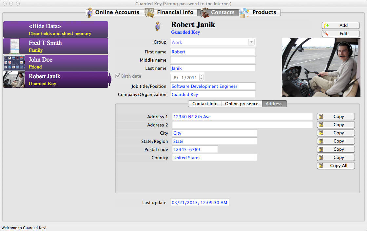Click the Copy All button
Image resolution: width=367 pixels, height=231 pixels.
336,166
